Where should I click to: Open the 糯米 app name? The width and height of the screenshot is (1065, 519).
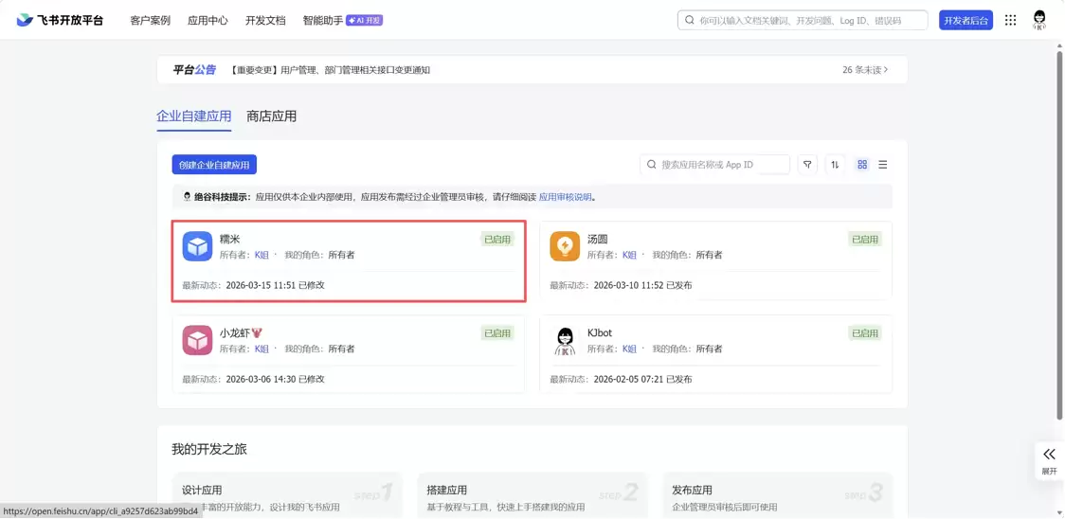tap(229, 239)
